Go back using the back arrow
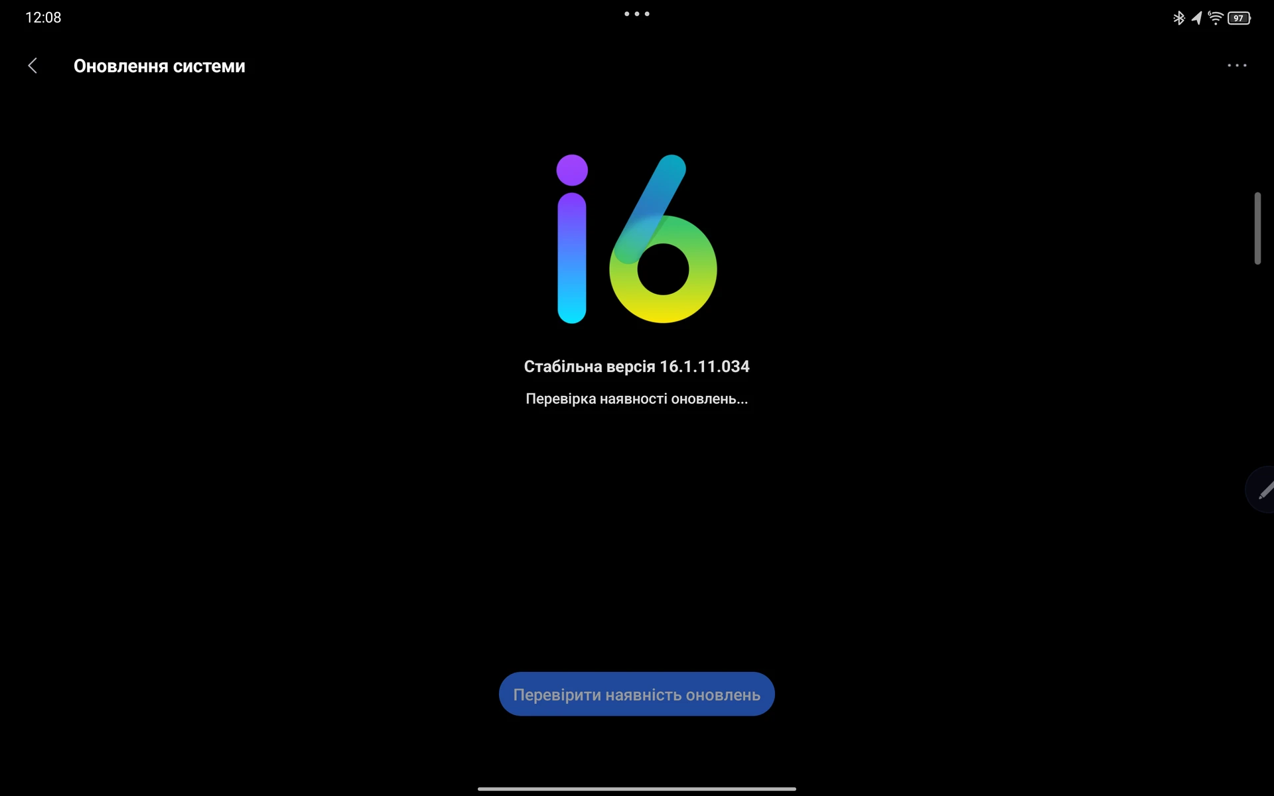Image resolution: width=1274 pixels, height=796 pixels. [33, 66]
